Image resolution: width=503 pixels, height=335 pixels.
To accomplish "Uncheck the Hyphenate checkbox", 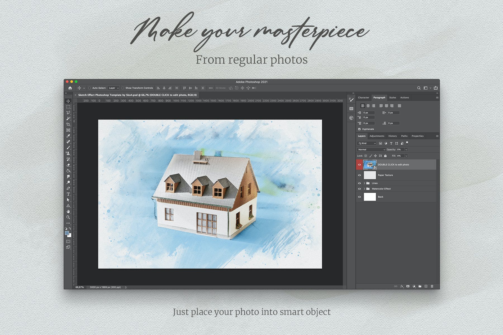I will click(x=359, y=129).
